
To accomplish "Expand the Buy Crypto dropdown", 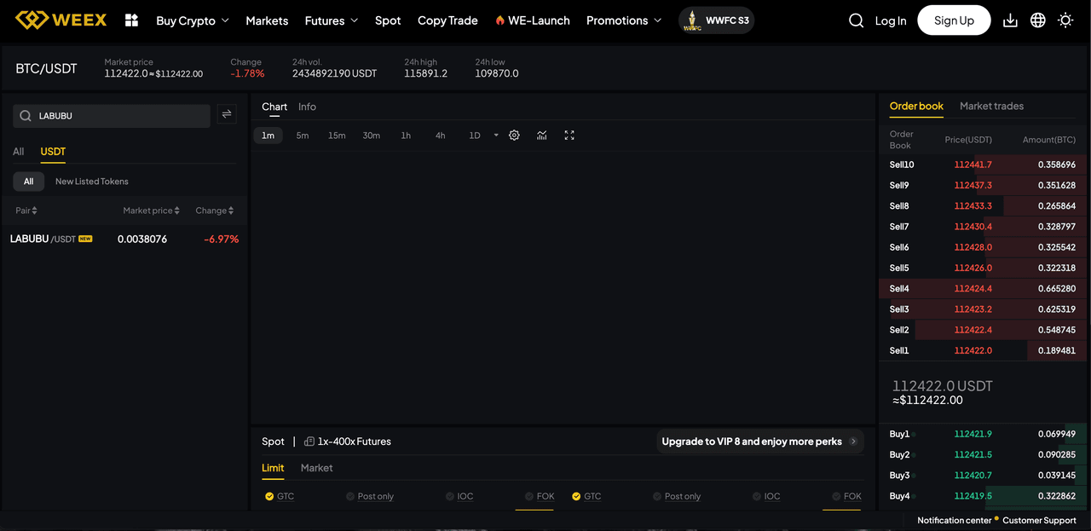I will pyautogui.click(x=192, y=20).
